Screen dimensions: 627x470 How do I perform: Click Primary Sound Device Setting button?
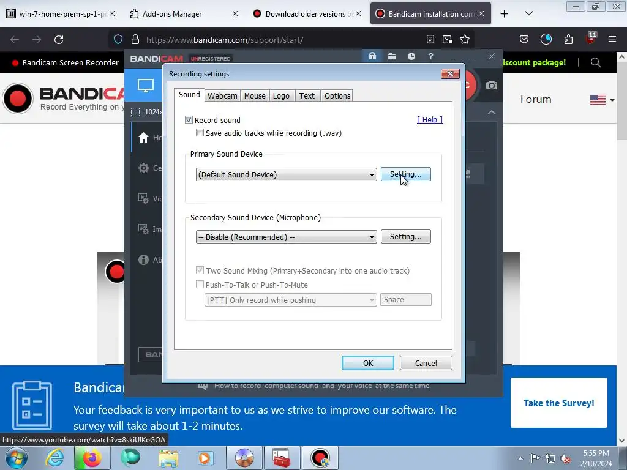point(405,174)
